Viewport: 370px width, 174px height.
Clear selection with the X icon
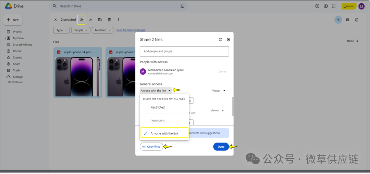tap(56, 20)
